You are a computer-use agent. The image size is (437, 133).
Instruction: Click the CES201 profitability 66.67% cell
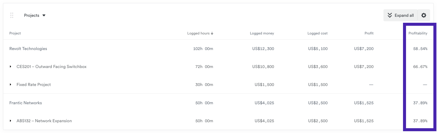click(x=420, y=67)
